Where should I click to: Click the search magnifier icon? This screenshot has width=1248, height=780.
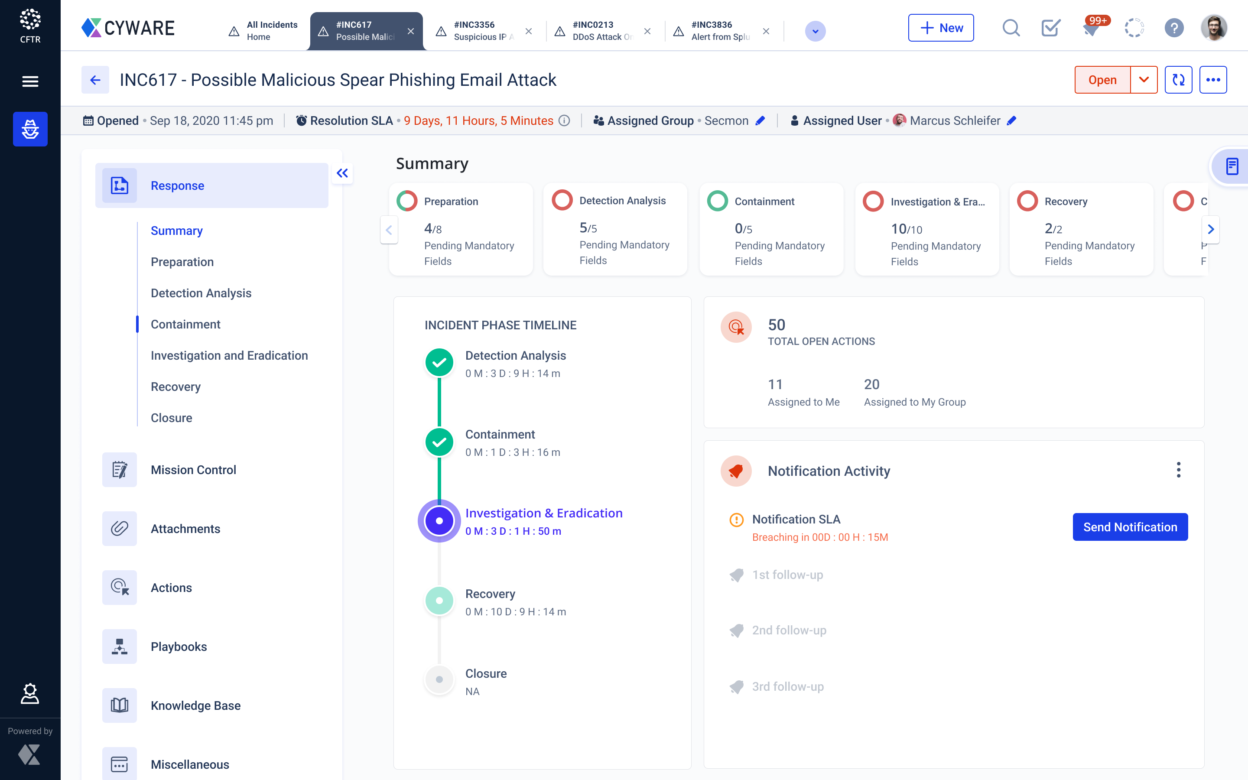coord(1011,28)
